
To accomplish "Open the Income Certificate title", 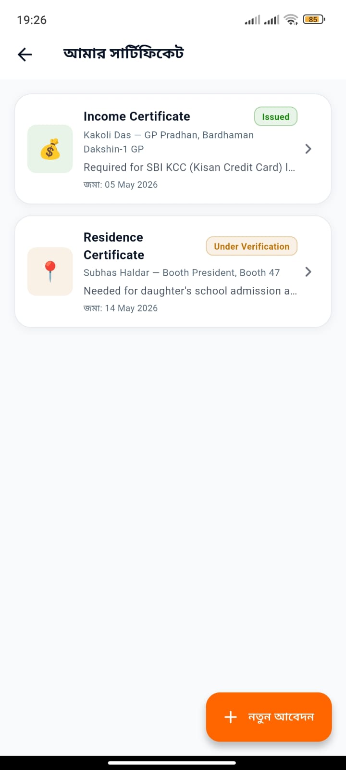I will pos(137,116).
